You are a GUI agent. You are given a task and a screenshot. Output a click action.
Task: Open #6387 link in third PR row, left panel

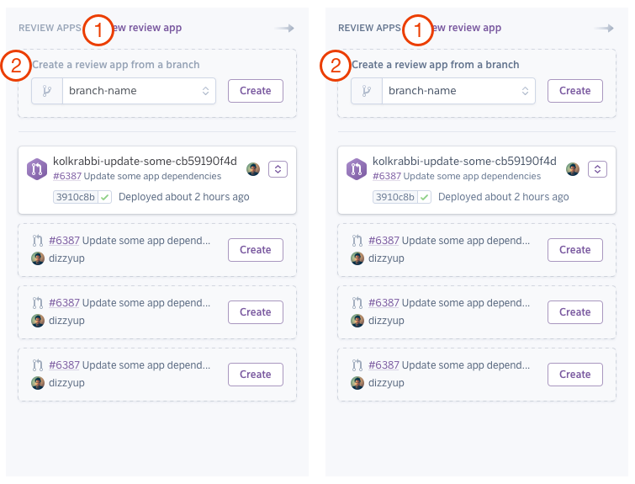(x=64, y=365)
